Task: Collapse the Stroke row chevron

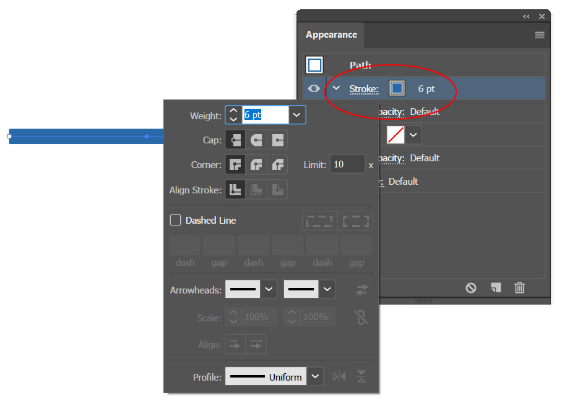Action: [336, 88]
